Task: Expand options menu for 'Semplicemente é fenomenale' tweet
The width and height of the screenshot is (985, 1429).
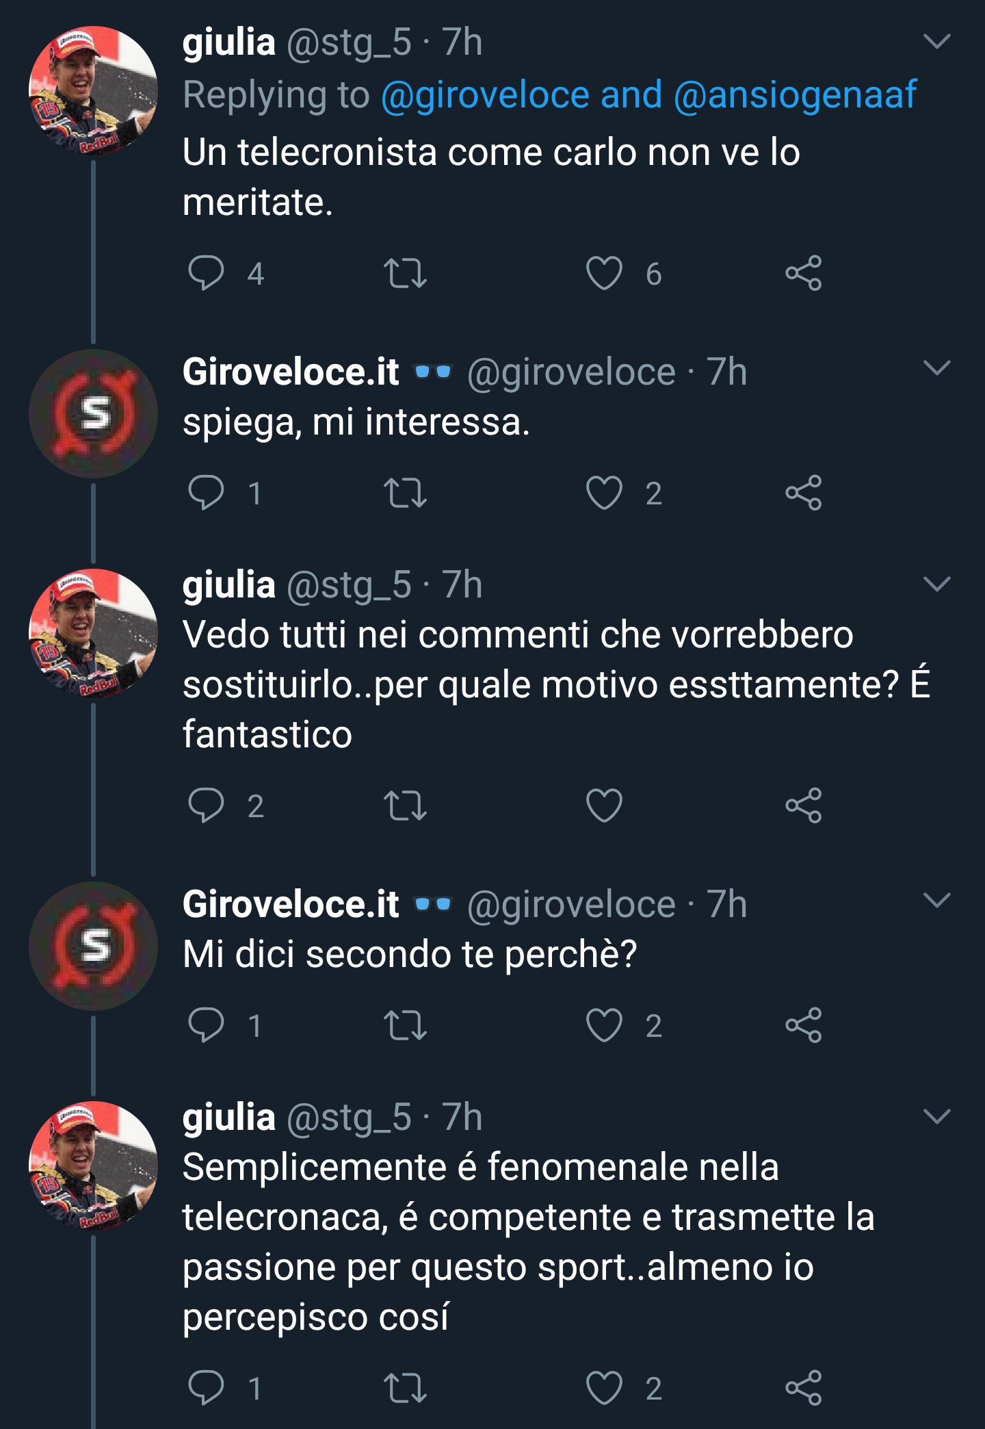Action: (936, 1116)
